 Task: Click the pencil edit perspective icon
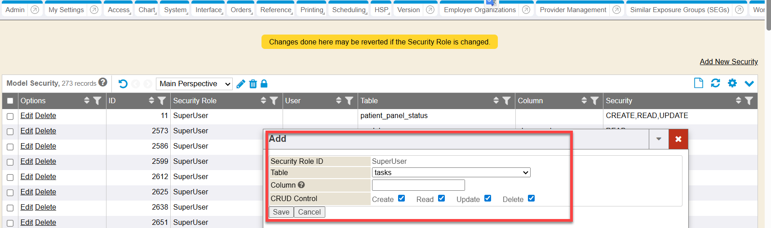(x=241, y=84)
